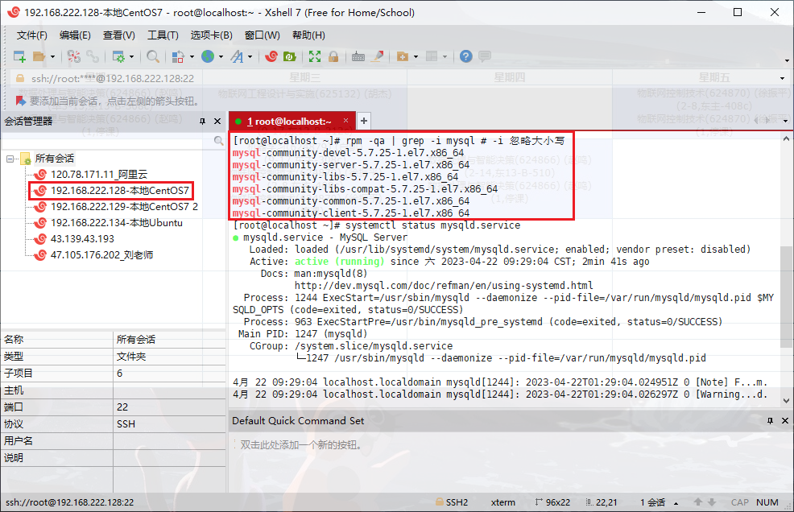Open dropdown arrow beside font icon
The image size is (794, 512).
click(250, 56)
